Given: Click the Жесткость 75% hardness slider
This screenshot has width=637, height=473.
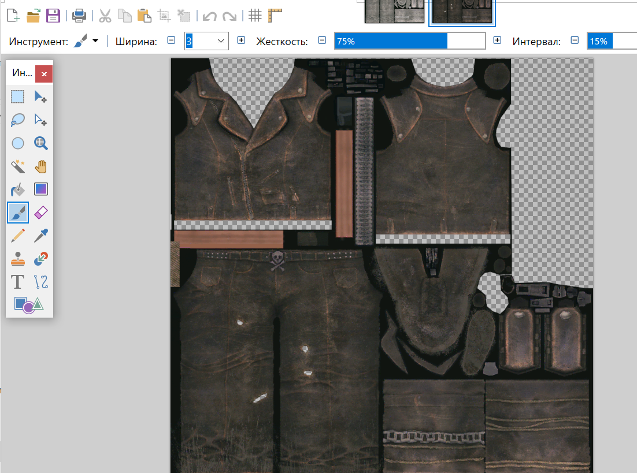Looking at the screenshot, I should [x=409, y=41].
